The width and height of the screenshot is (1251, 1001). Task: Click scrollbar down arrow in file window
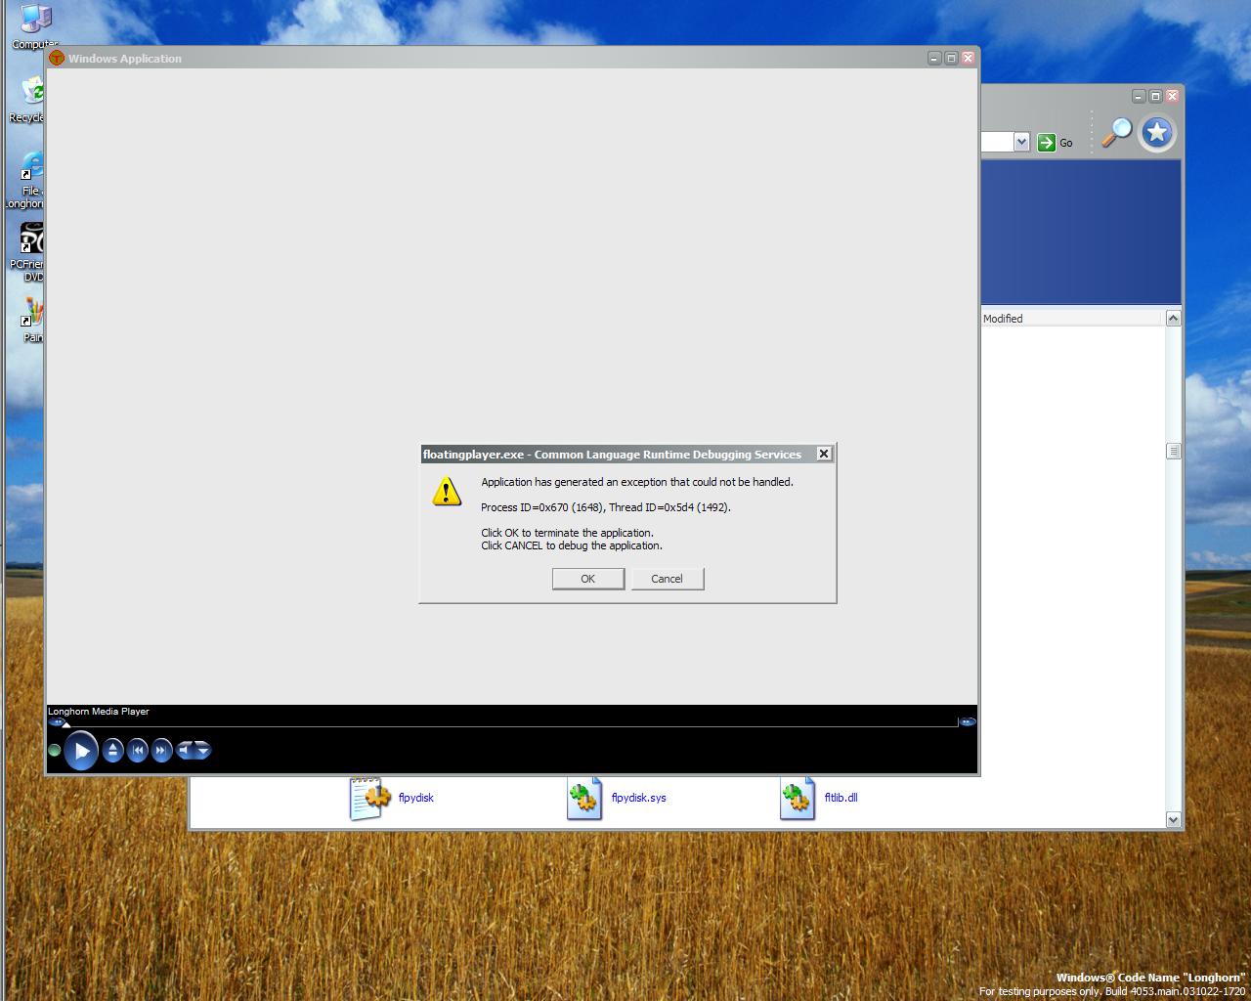tap(1174, 820)
